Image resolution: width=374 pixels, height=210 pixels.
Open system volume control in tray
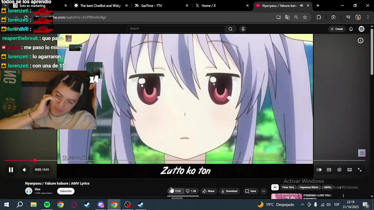click(328, 205)
